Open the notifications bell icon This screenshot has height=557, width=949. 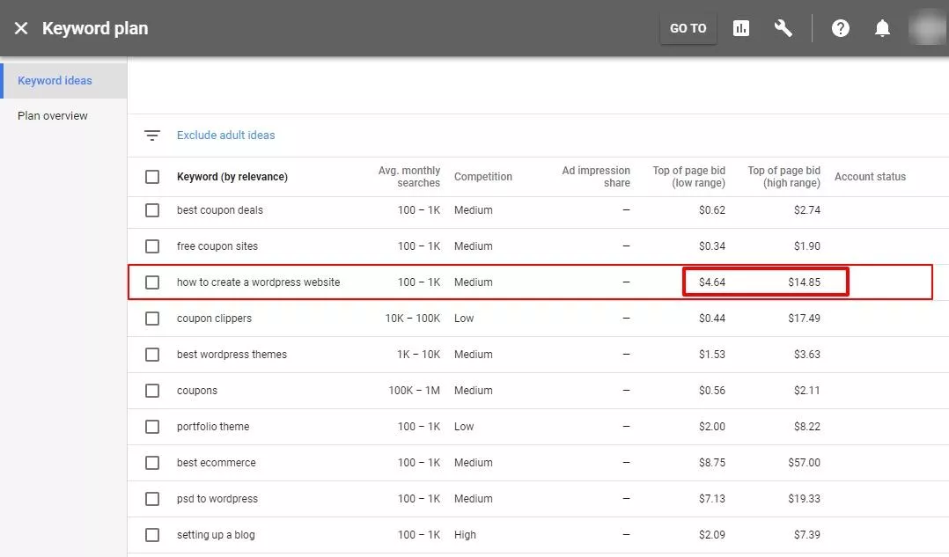pos(882,28)
